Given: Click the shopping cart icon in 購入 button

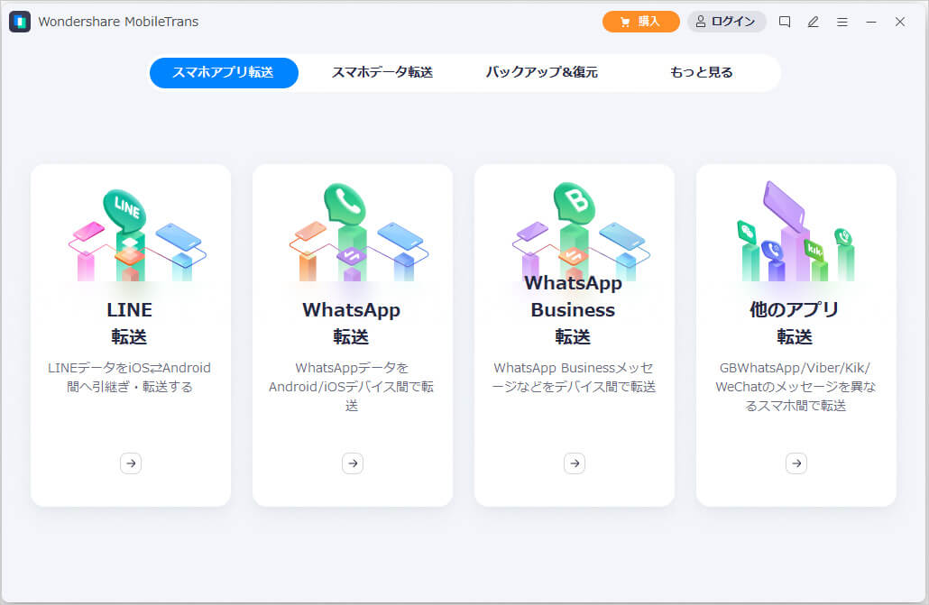Looking at the screenshot, I should [626, 21].
